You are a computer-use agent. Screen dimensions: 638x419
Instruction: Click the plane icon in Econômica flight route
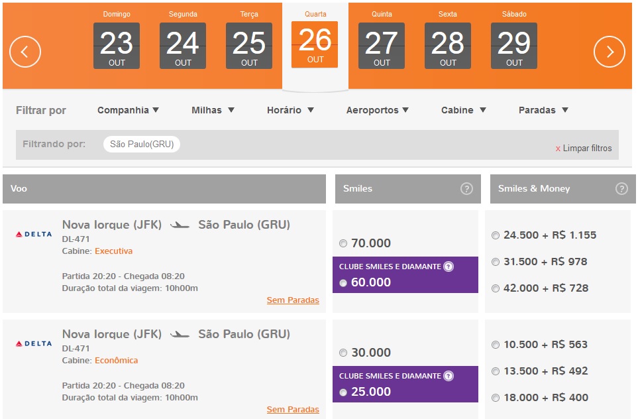coord(180,334)
